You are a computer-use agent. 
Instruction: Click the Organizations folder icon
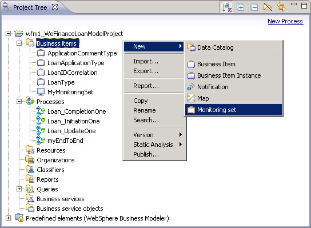30,159
